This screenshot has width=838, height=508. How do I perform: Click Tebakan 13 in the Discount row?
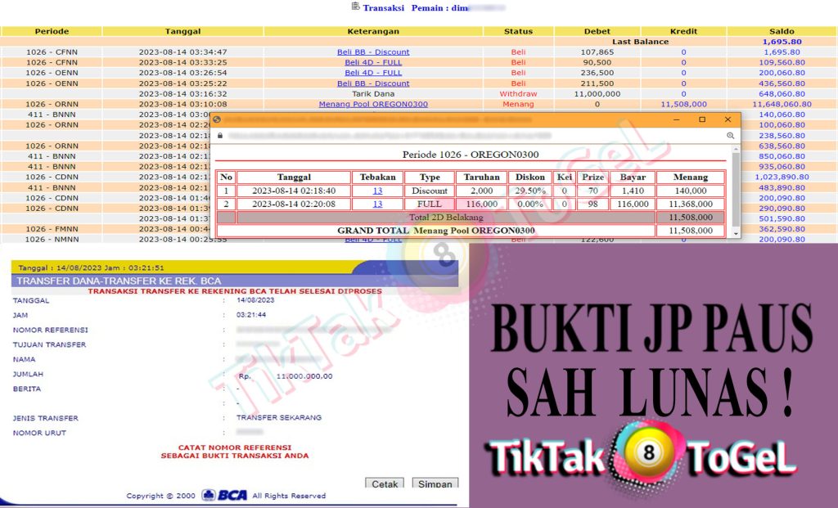tap(377, 191)
